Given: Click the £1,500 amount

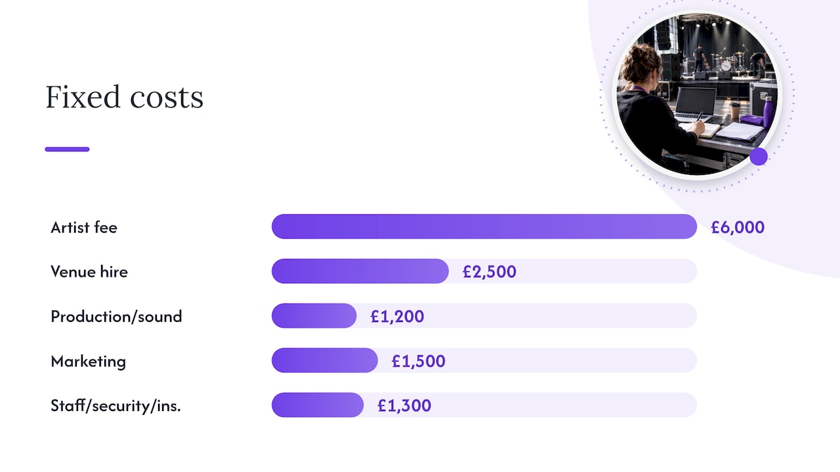Looking at the screenshot, I should point(418,361).
